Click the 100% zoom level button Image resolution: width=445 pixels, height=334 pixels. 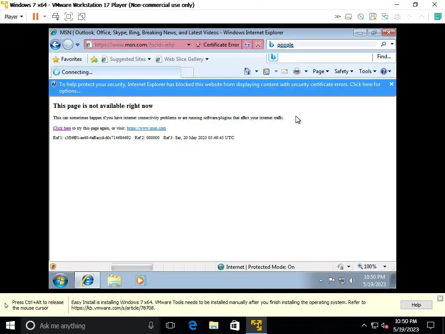tap(367, 267)
